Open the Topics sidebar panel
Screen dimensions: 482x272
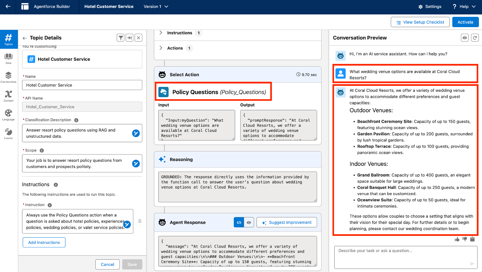click(9, 39)
